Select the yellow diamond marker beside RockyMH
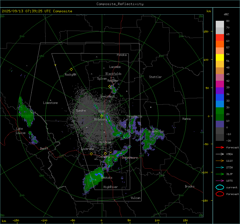 pos(71,70)
